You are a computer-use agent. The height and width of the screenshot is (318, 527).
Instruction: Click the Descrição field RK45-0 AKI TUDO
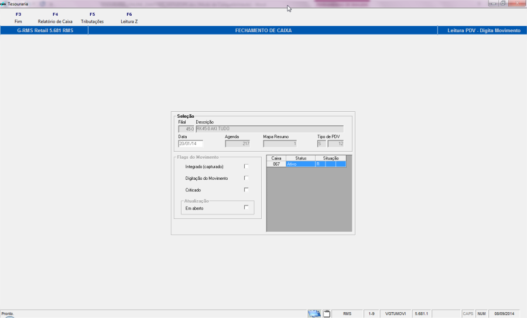(269, 129)
